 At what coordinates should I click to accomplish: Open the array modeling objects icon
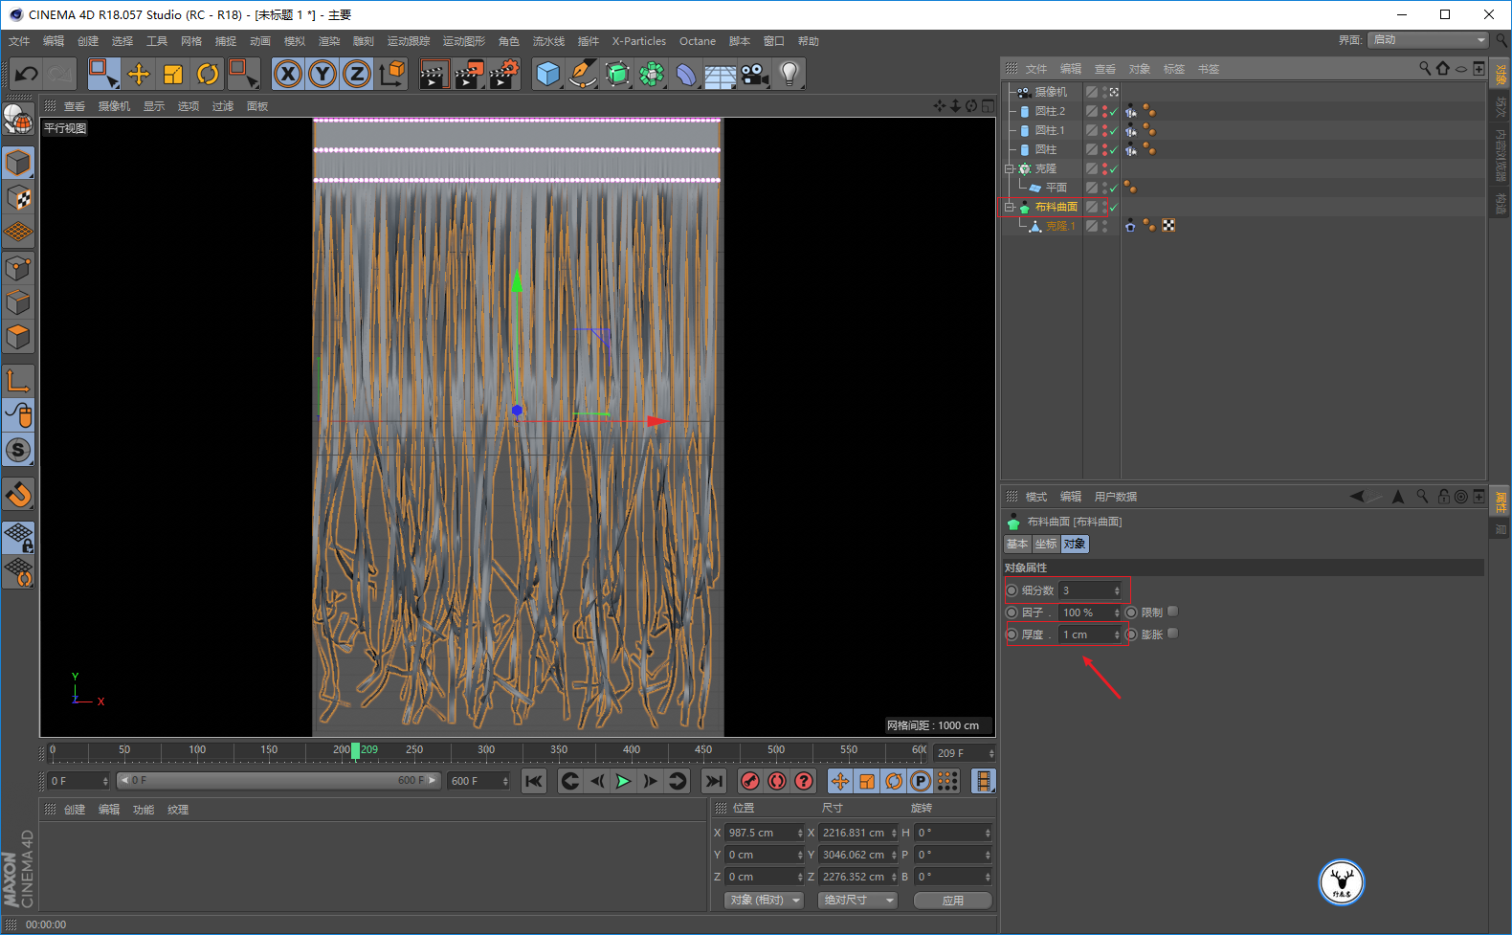652,74
